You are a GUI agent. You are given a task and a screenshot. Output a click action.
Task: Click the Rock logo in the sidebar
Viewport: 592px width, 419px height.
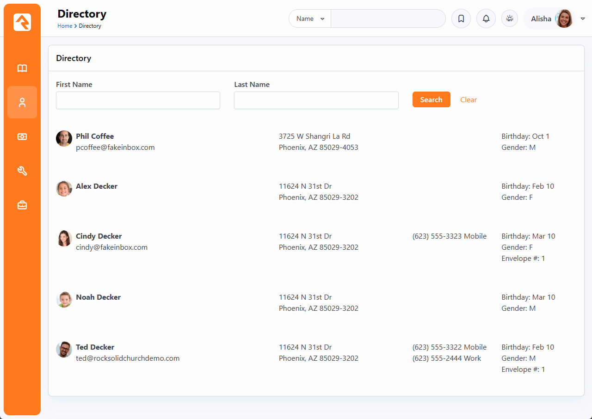(22, 22)
